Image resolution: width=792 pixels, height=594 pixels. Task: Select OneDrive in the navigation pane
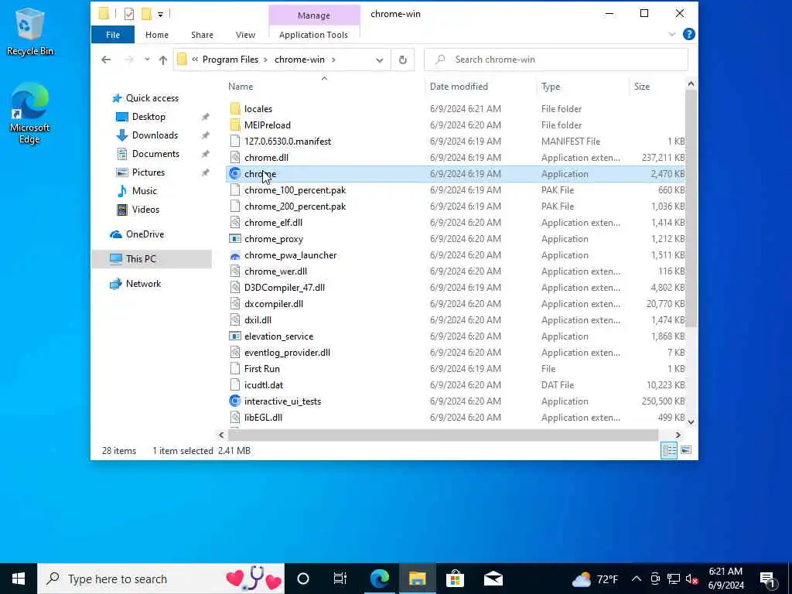pos(145,234)
